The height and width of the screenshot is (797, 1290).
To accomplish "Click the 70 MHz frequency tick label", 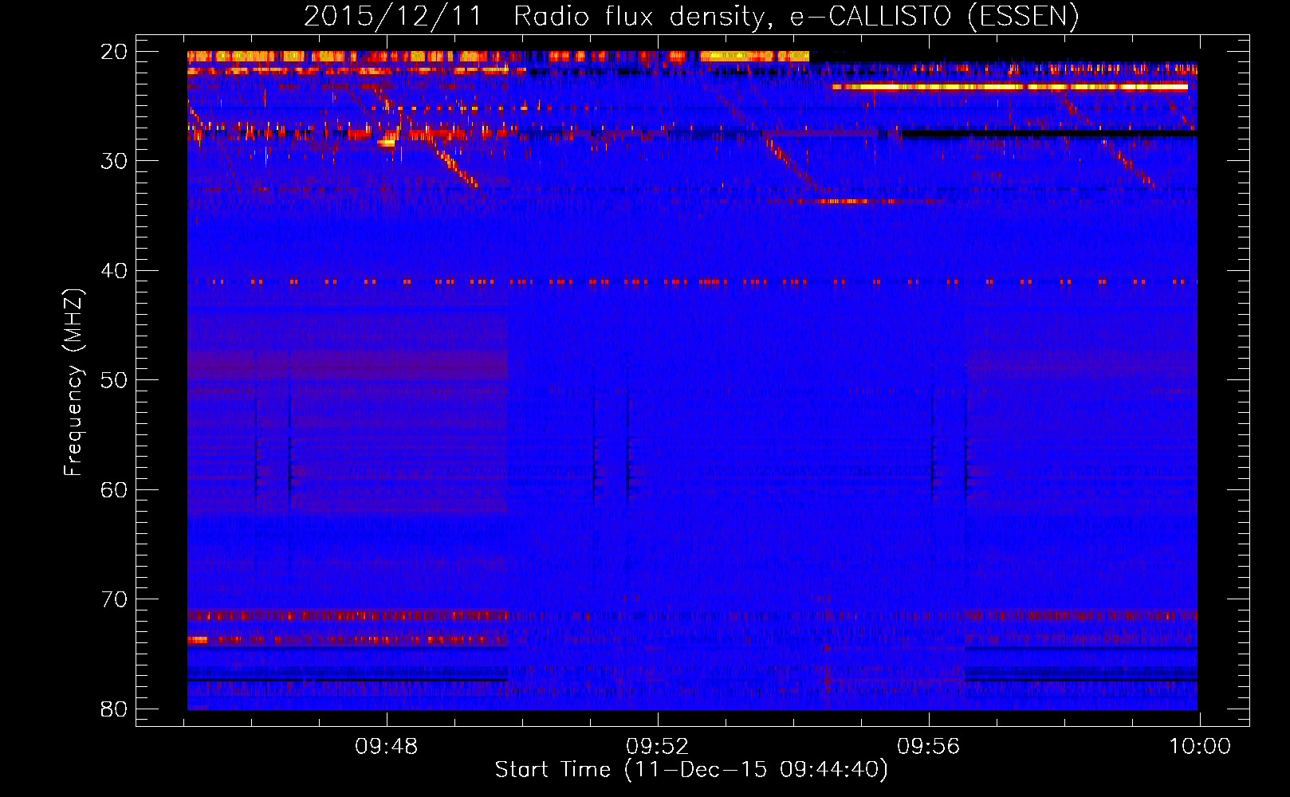I will tap(114, 599).
